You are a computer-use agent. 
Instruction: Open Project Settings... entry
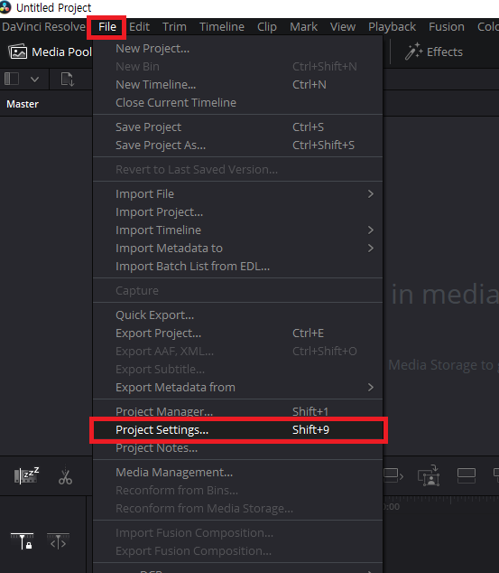[238, 430]
